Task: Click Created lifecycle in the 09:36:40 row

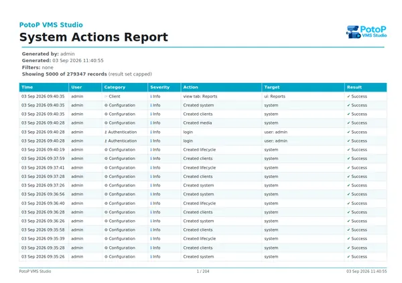Action: pyautogui.click(x=200, y=203)
